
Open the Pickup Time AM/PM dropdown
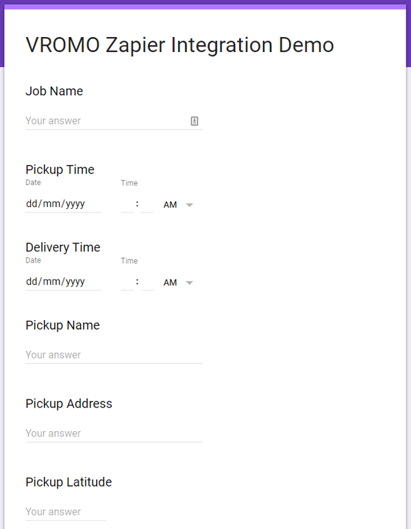(x=178, y=205)
